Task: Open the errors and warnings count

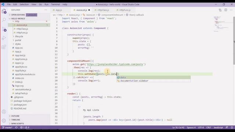Action: pyautogui.click(x=25, y=128)
